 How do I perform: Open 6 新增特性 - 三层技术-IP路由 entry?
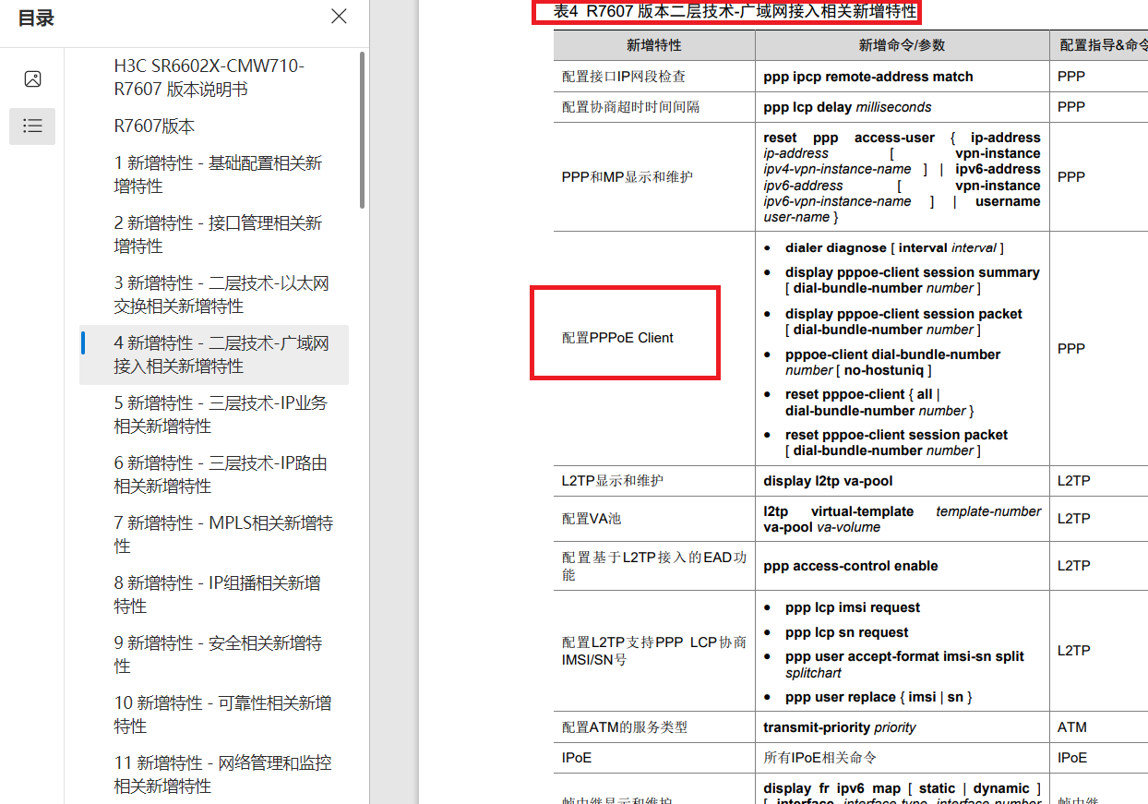point(213,474)
